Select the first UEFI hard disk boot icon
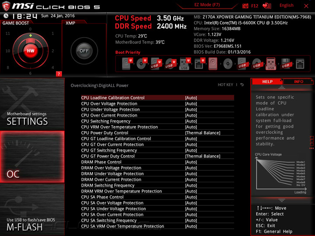This screenshot has height=236, width=315. 128,64
